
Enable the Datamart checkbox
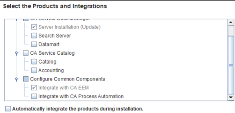click(x=34, y=44)
